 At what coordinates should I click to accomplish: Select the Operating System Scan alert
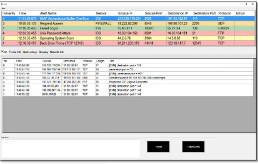128,38
